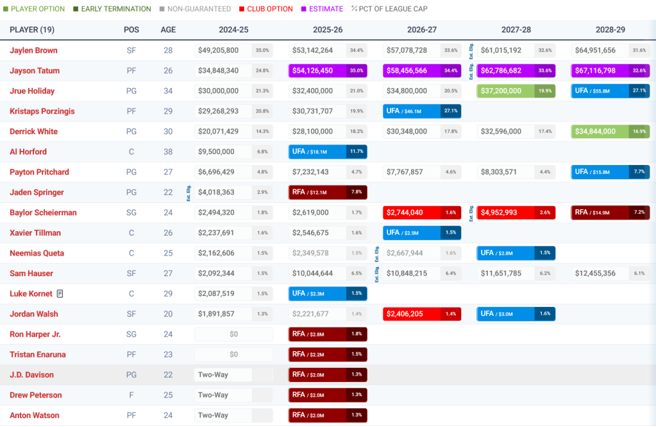Click Jordan Walsh's red $2,406,205 club option

(422, 314)
